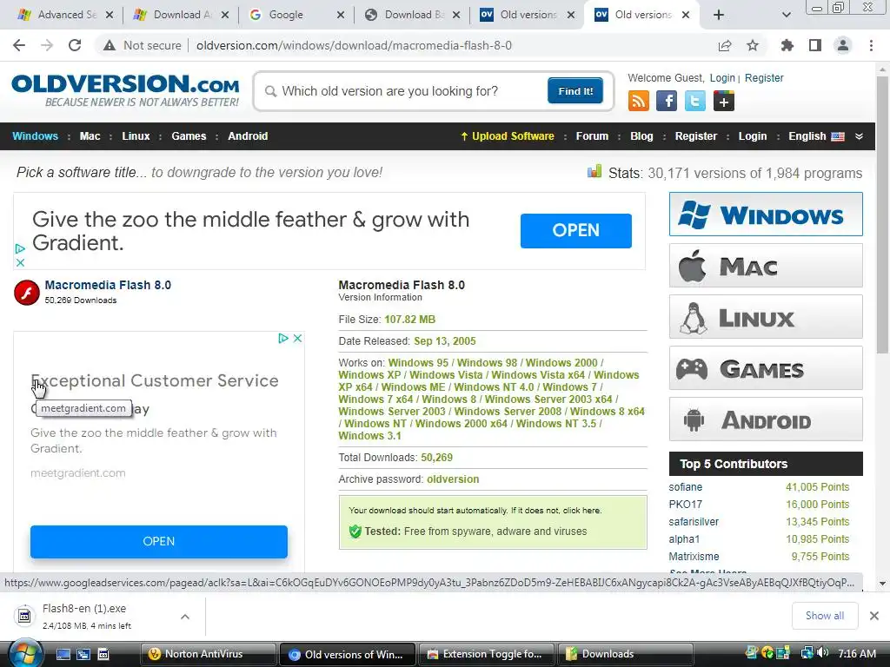The width and height of the screenshot is (890, 667).
Task: Bookmark this page with the star icon
Action: [x=753, y=45]
